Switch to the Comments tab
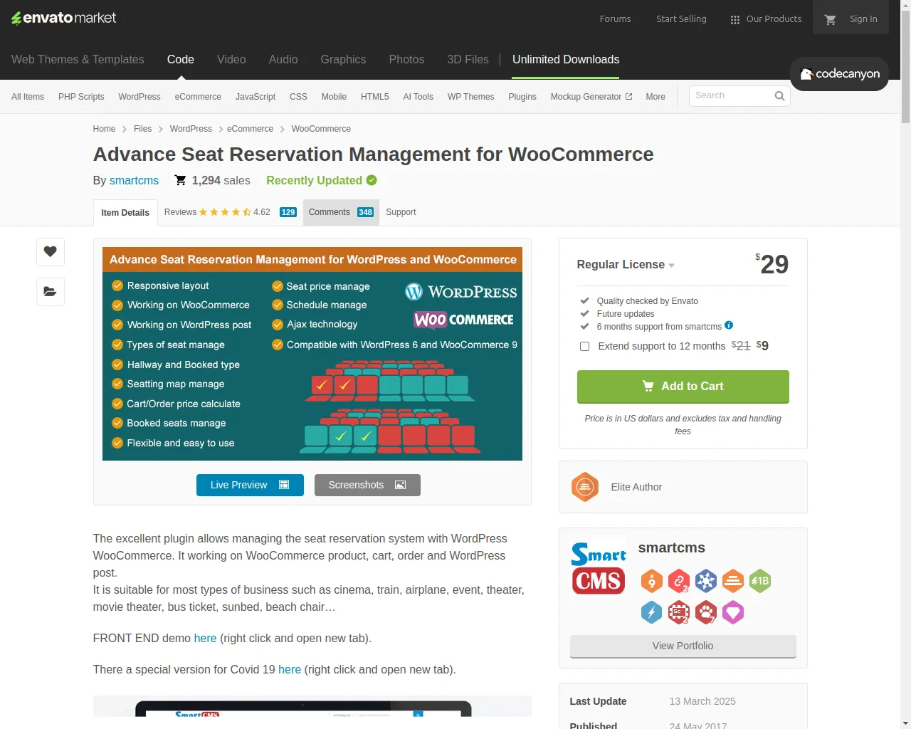 (x=341, y=212)
